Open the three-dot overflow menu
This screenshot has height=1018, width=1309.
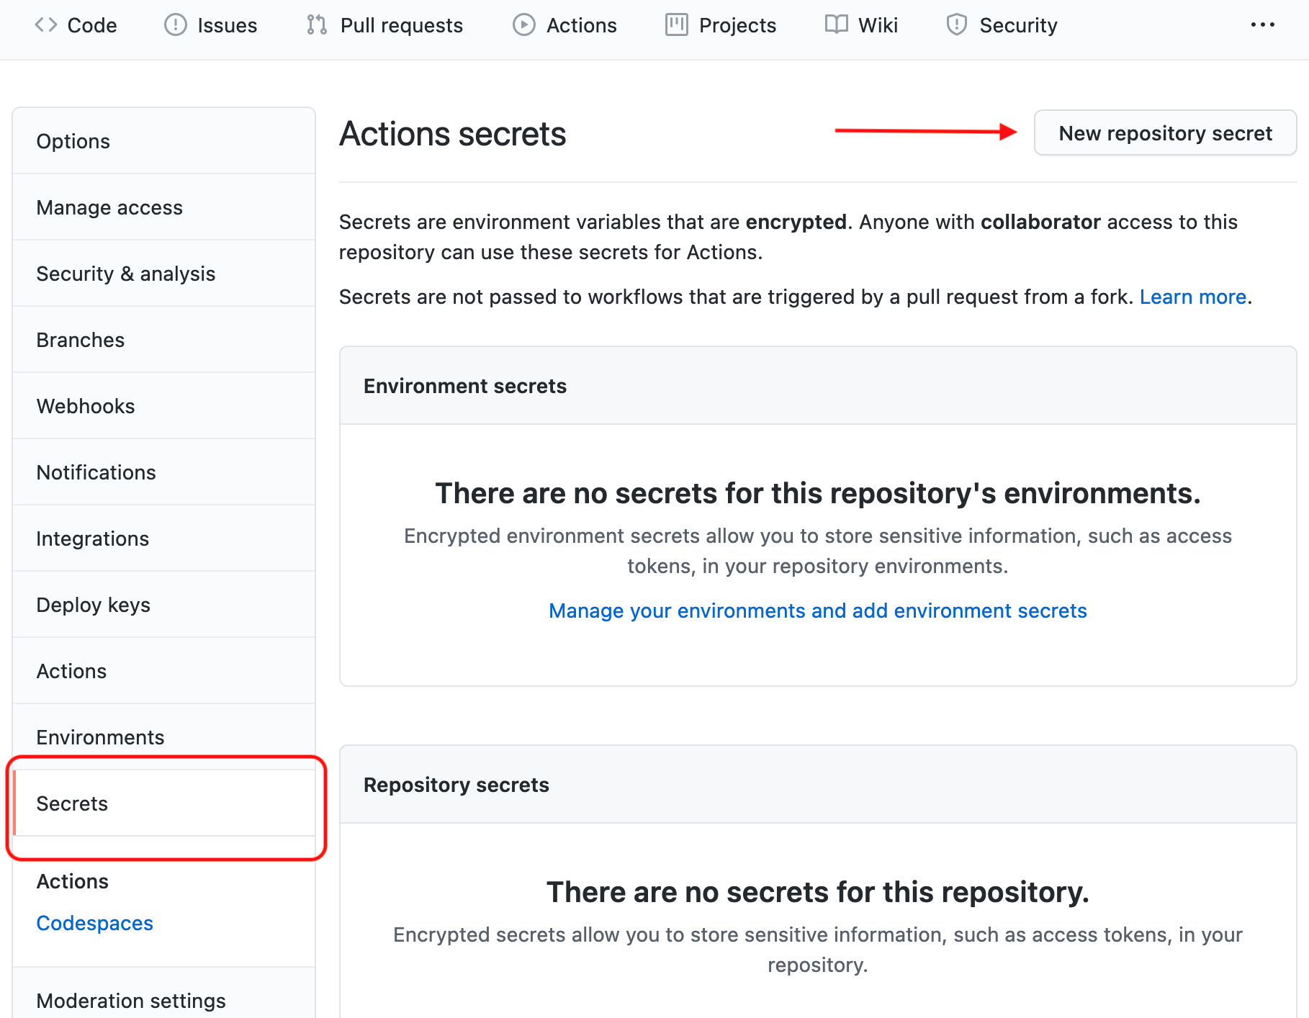coord(1262,25)
